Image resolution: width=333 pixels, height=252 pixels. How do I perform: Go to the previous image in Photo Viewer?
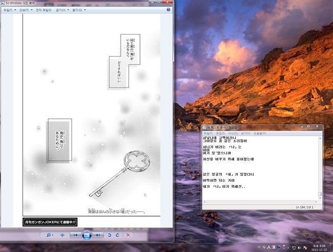click(x=75, y=235)
